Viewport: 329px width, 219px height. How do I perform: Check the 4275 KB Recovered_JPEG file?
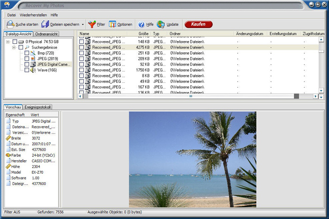81,47
